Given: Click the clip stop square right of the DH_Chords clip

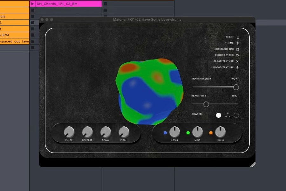Looking at the screenshot, I should [x=105, y=4].
